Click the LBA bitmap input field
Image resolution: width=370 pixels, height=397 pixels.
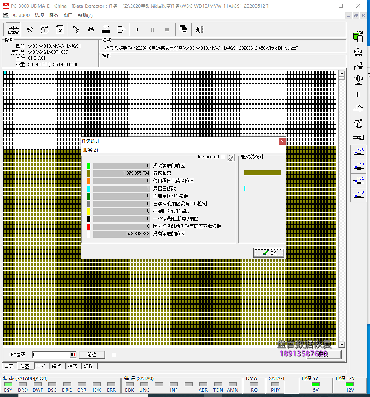click(x=51, y=355)
